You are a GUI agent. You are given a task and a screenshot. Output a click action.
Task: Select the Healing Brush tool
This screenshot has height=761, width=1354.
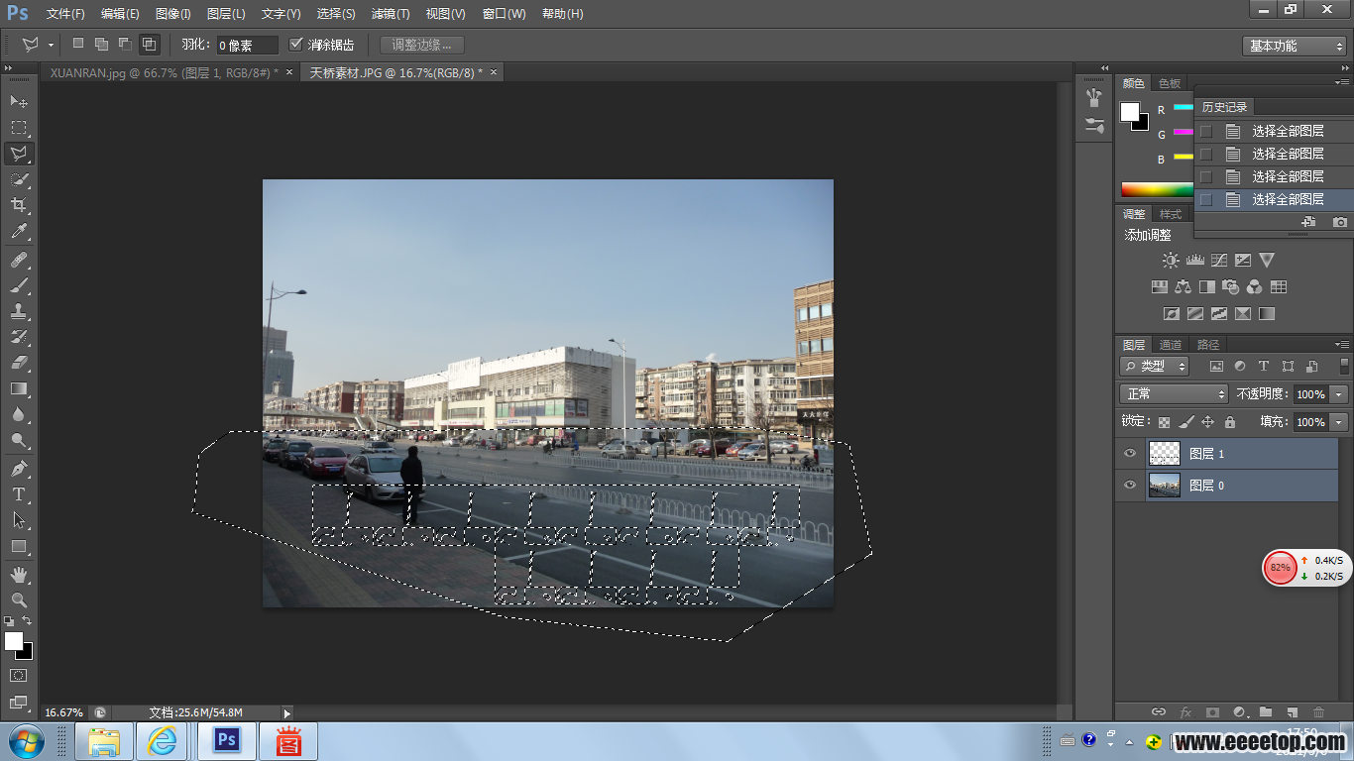pyautogui.click(x=19, y=260)
